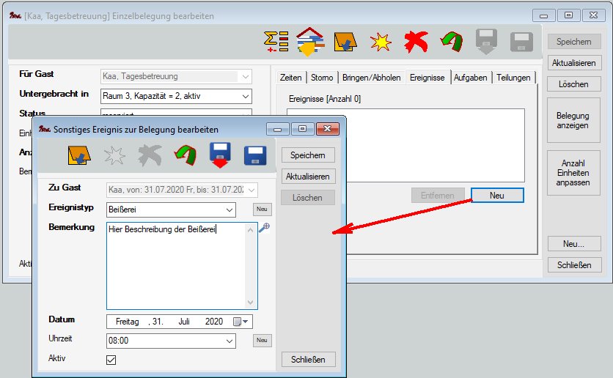Open the Ereignistyp dropdown
This screenshot has height=378, width=613.
230,210
